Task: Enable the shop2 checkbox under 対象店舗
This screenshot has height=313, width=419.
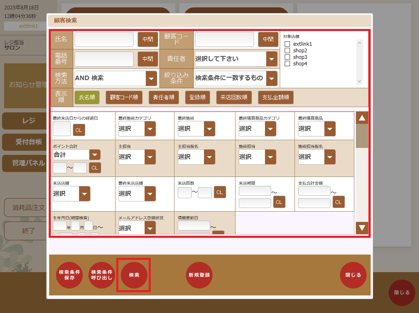Action: pyautogui.click(x=287, y=50)
